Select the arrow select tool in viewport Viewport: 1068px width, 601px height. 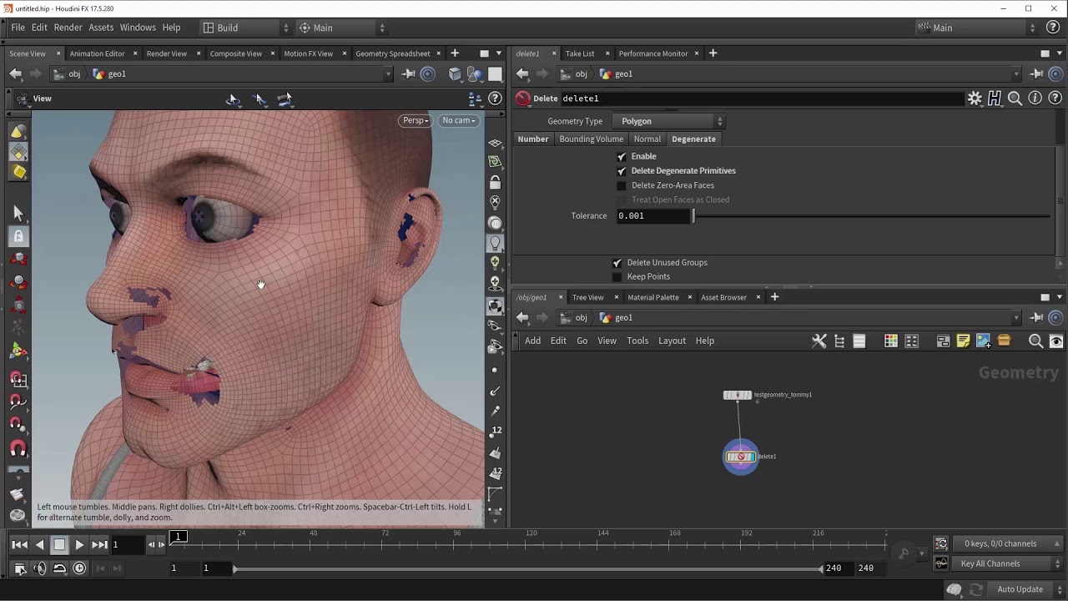point(18,214)
